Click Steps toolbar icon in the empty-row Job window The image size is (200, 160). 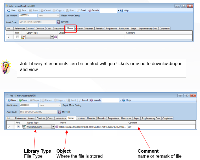pos(30,10)
